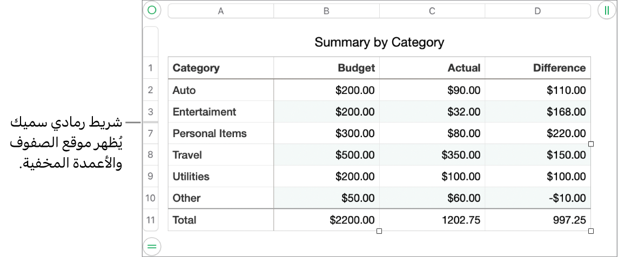
Task: Select column D header
Action: click(538, 11)
